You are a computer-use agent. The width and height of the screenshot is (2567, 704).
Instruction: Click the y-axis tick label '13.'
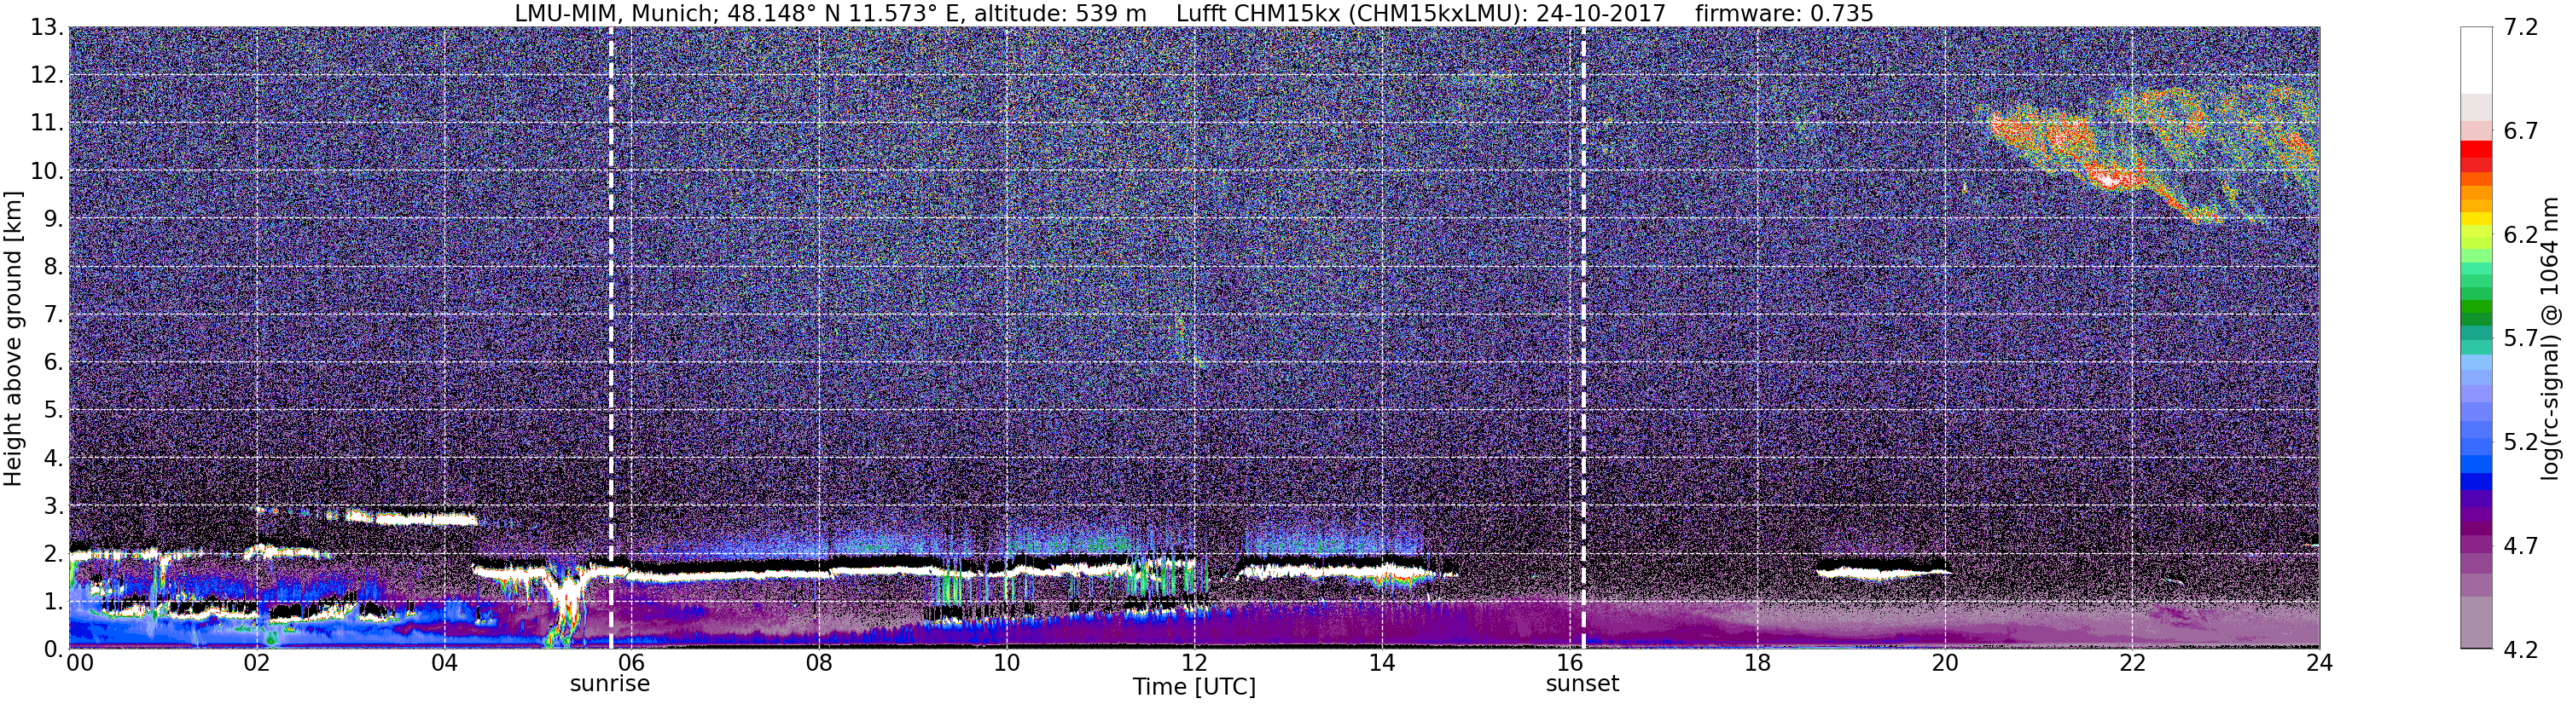(x=47, y=27)
